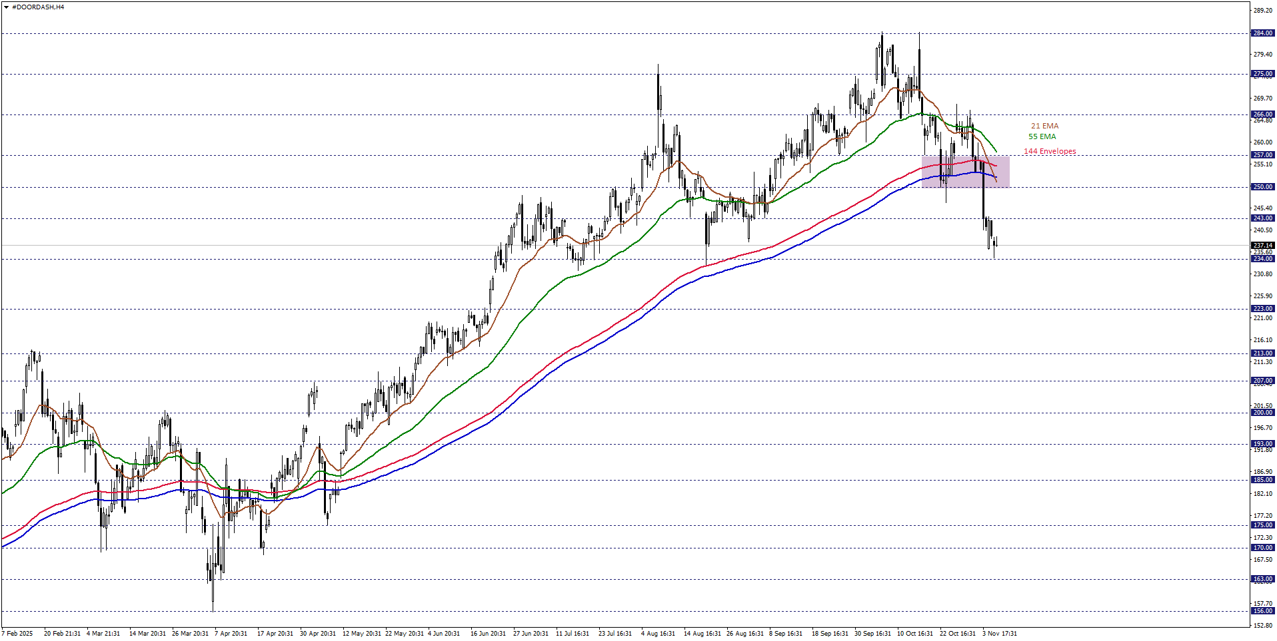Click the current price marker 237.14

tap(1262, 245)
